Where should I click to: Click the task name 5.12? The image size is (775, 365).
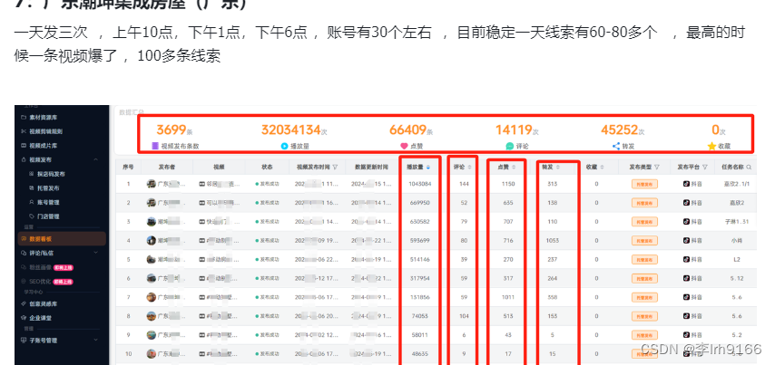pyautogui.click(x=737, y=278)
